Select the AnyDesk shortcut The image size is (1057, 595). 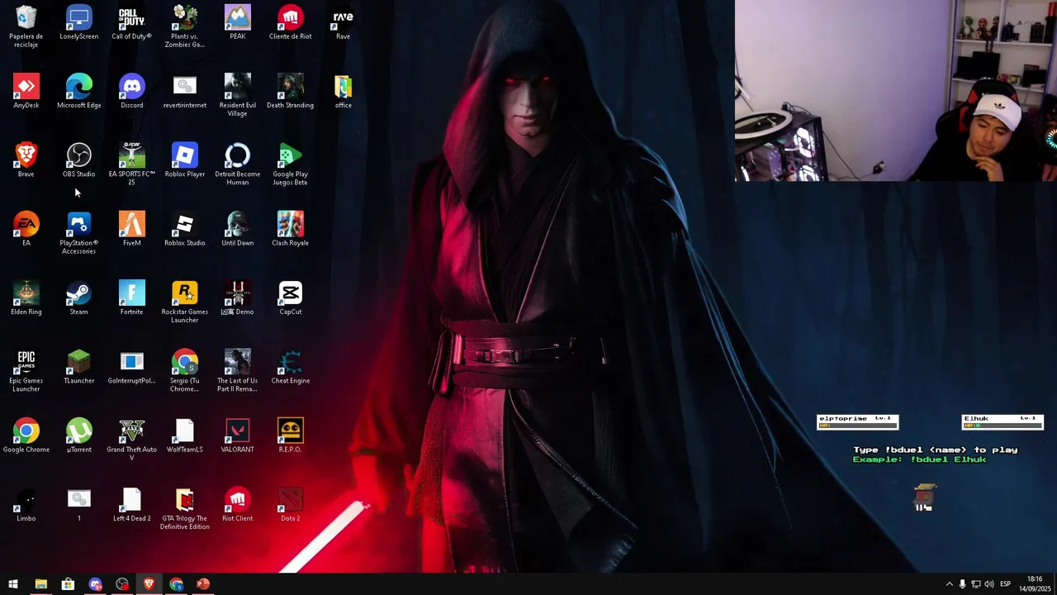pyautogui.click(x=26, y=92)
